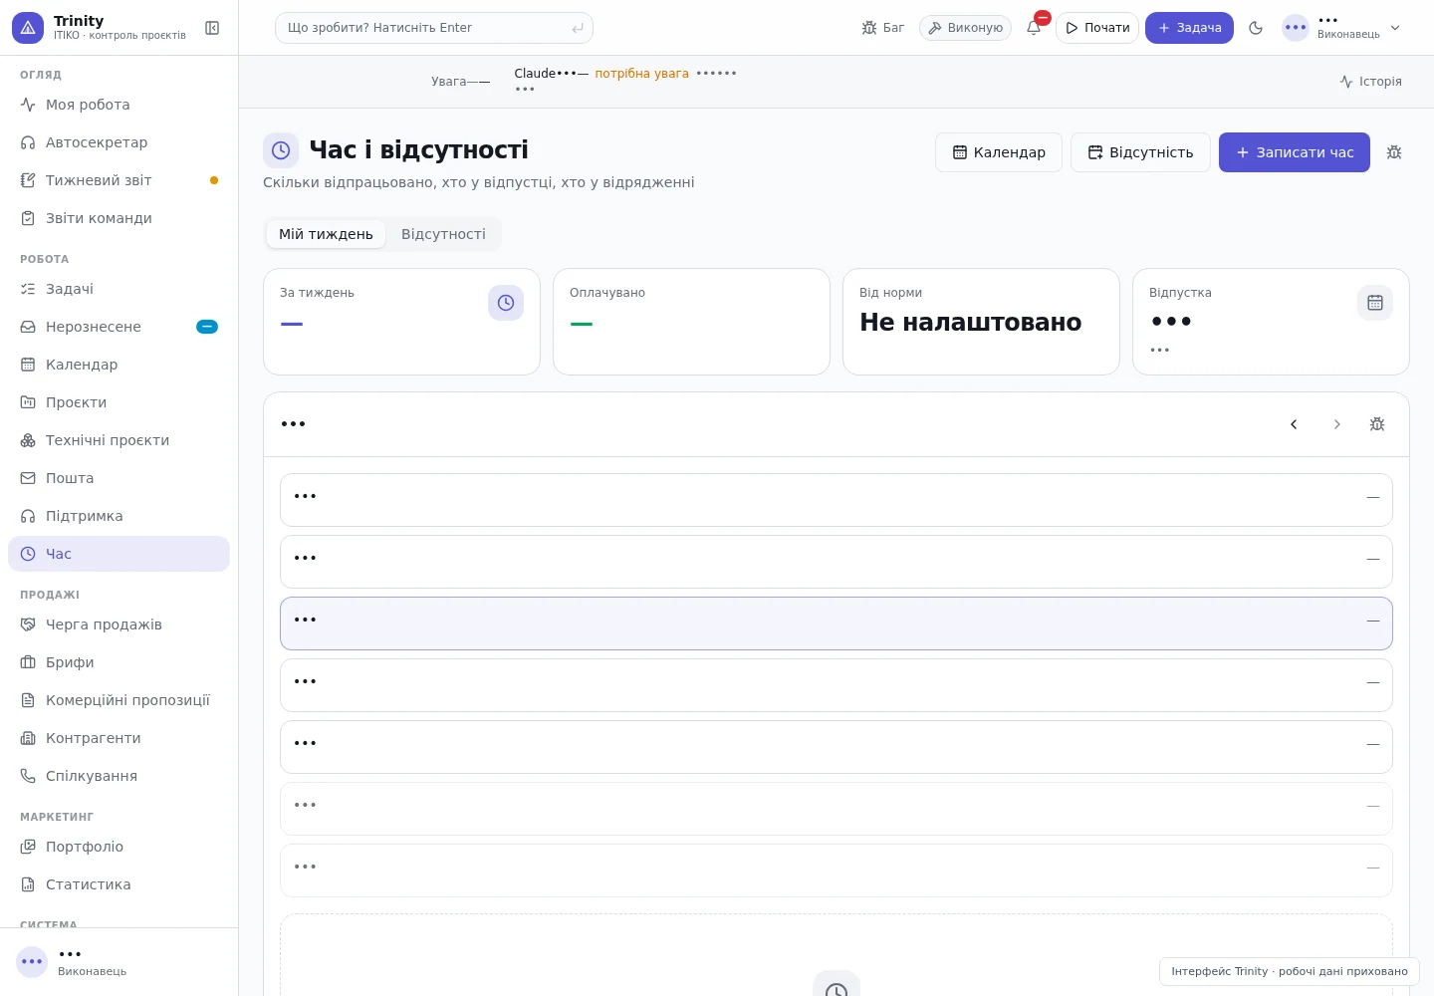Click the Почати play button
This screenshot has height=996, width=1434.
coord(1097,28)
